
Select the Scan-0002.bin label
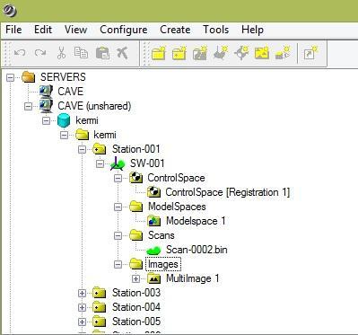196,250
